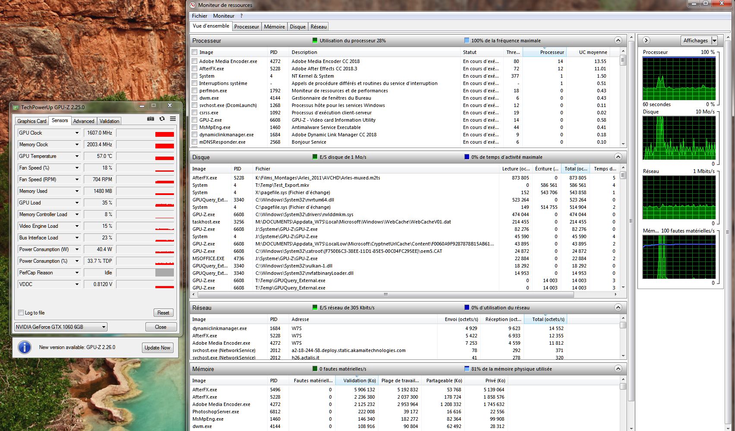Tick the GPU-Z.exe process checkbox

pyautogui.click(x=195, y=120)
